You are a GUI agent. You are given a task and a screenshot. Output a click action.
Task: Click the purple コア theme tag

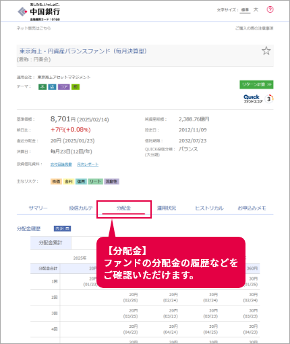(x=64, y=87)
